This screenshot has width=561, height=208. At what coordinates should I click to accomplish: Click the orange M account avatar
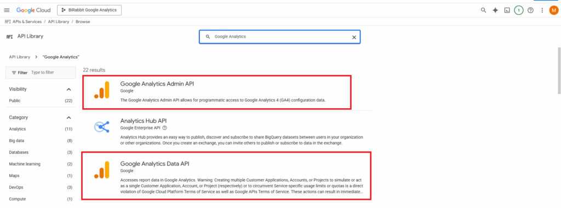[x=554, y=10]
